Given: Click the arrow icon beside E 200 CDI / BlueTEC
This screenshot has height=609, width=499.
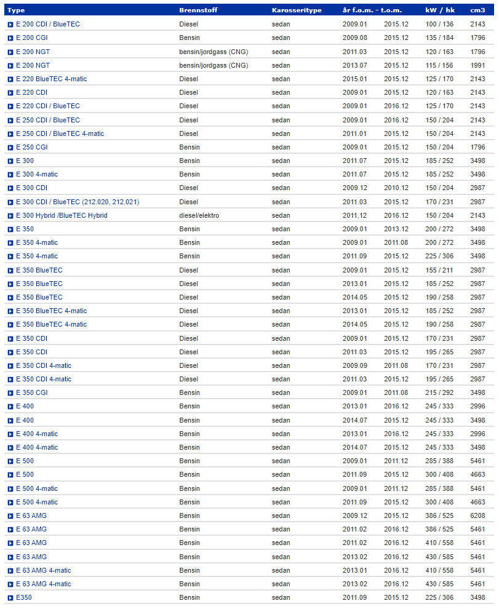Looking at the screenshot, I should click(x=10, y=25).
